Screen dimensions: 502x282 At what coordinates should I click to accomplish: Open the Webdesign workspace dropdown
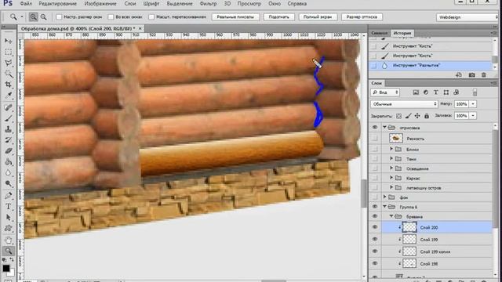pos(467,17)
